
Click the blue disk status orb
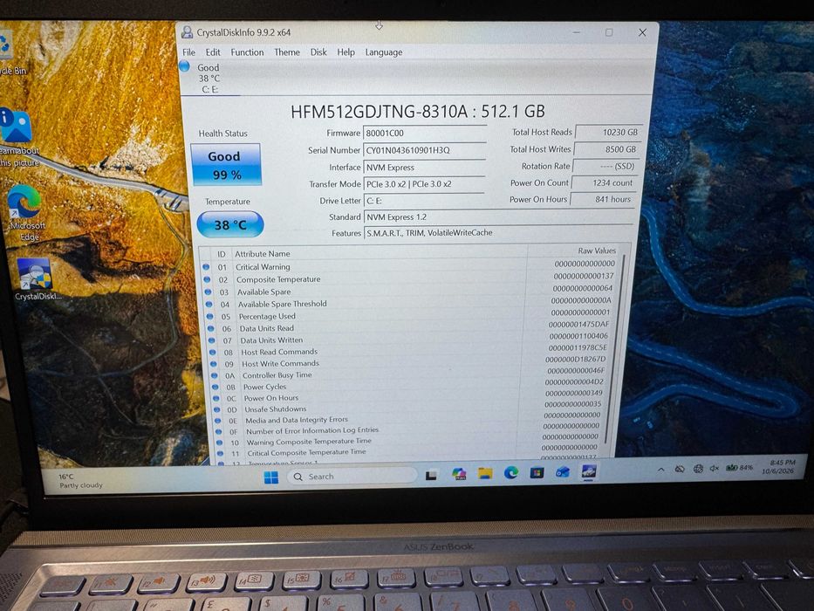click(x=184, y=66)
